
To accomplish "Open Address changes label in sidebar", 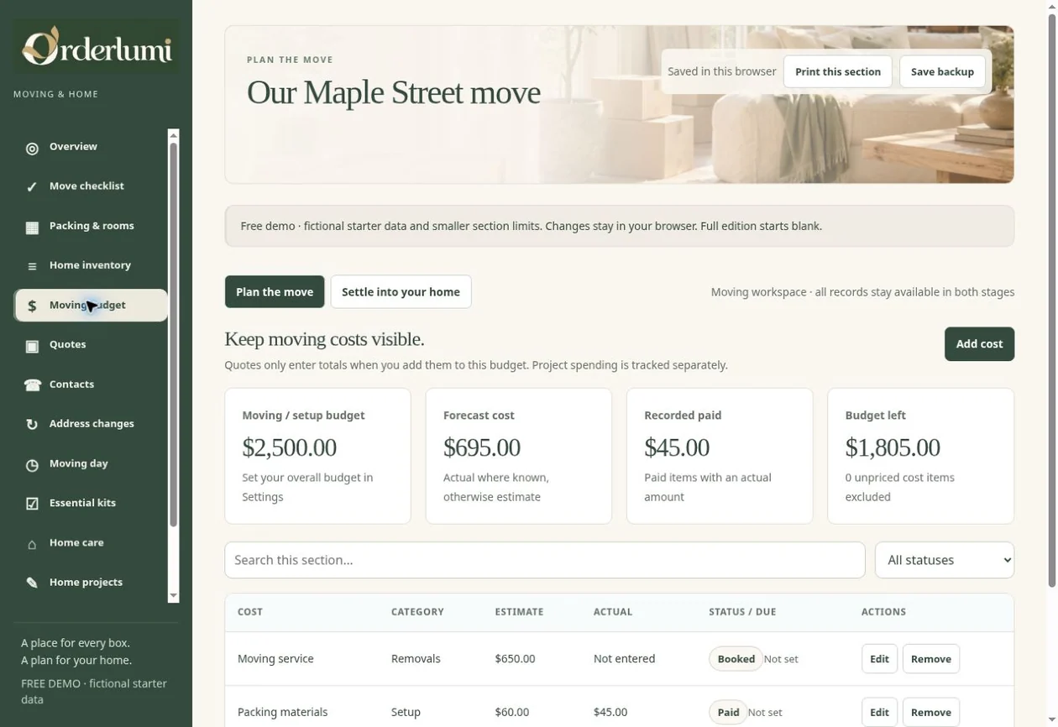I will pos(92,423).
